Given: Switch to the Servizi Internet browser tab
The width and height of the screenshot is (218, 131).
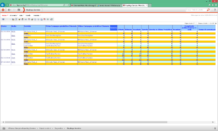Looking at the screenshot, I should (x=109, y=5).
